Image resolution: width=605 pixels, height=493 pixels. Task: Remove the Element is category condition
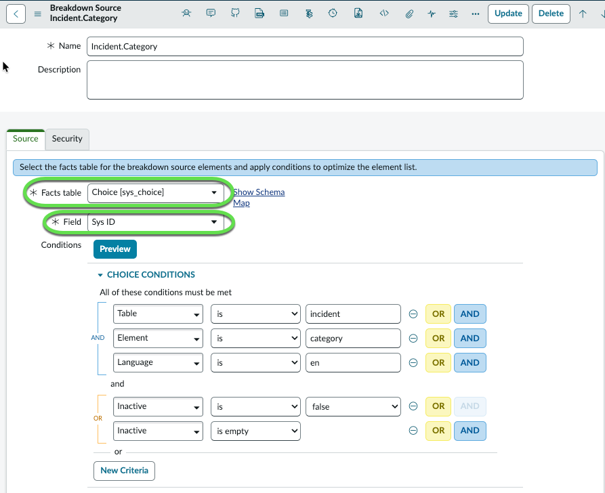point(413,339)
